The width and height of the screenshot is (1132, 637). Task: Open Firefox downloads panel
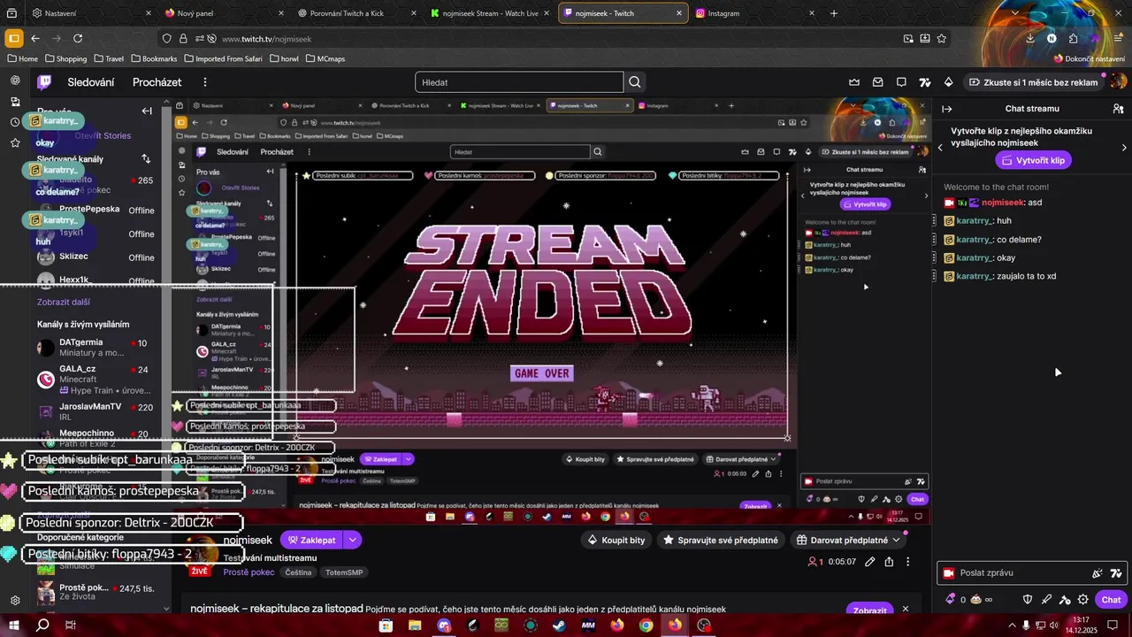[1030, 39]
